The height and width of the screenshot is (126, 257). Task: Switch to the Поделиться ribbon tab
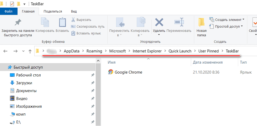pos(53,11)
